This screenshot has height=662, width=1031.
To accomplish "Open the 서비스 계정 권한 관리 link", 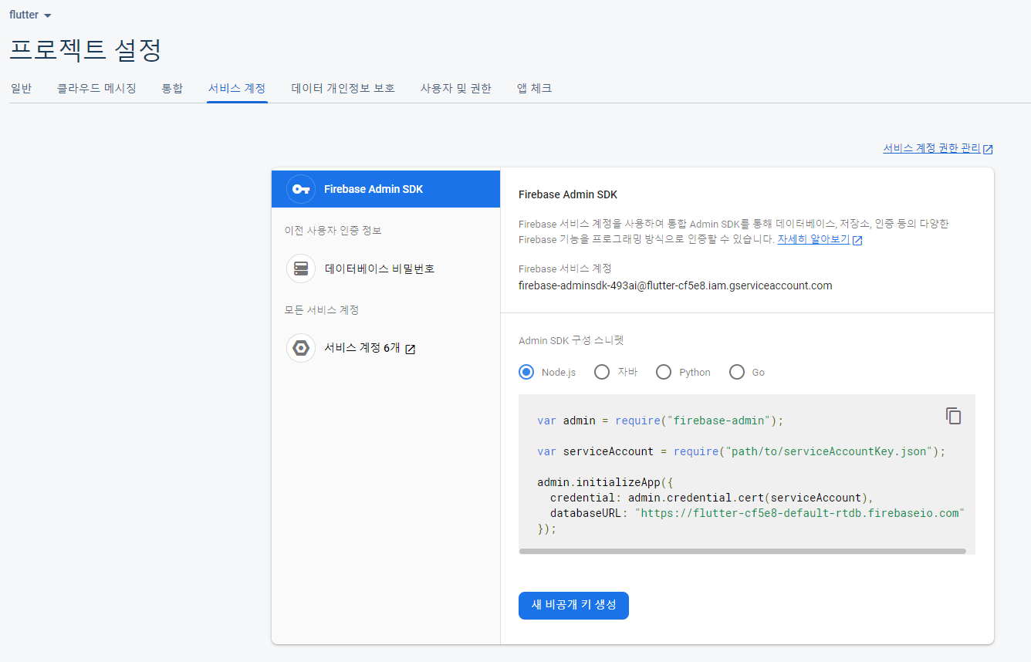I will coord(931,148).
